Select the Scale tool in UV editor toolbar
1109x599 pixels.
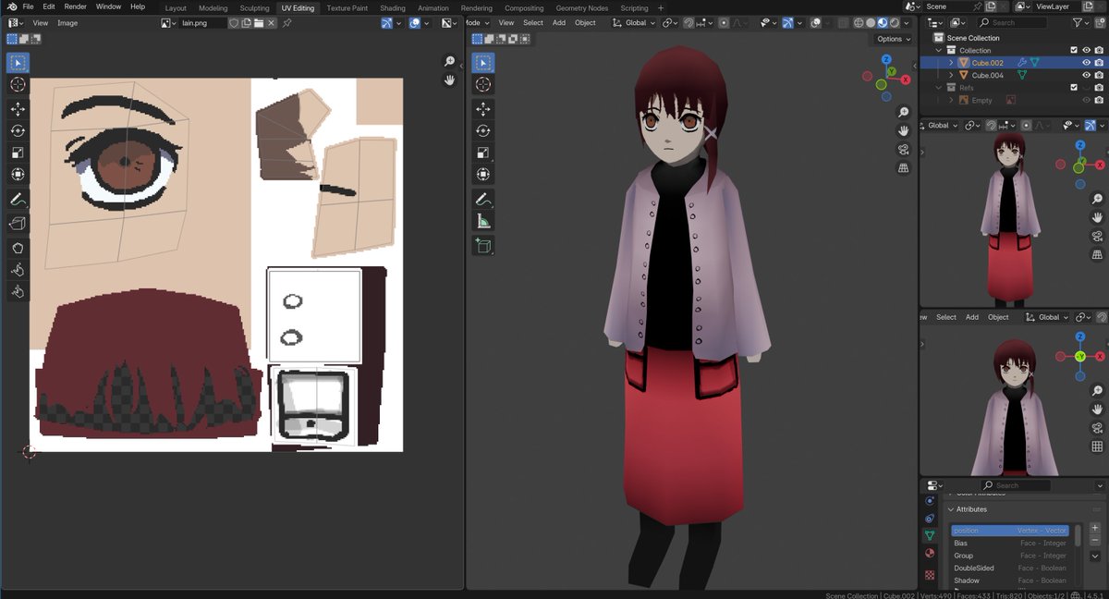(x=18, y=153)
